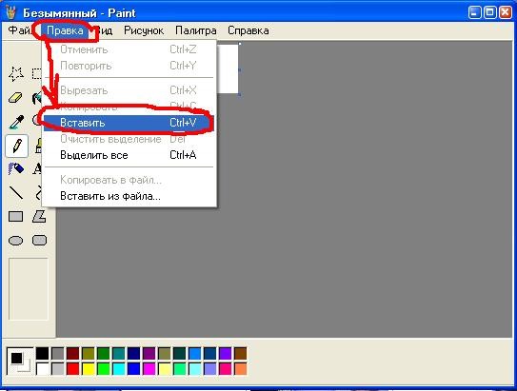Select the Rounded rectangle tool

pos(39,241)
